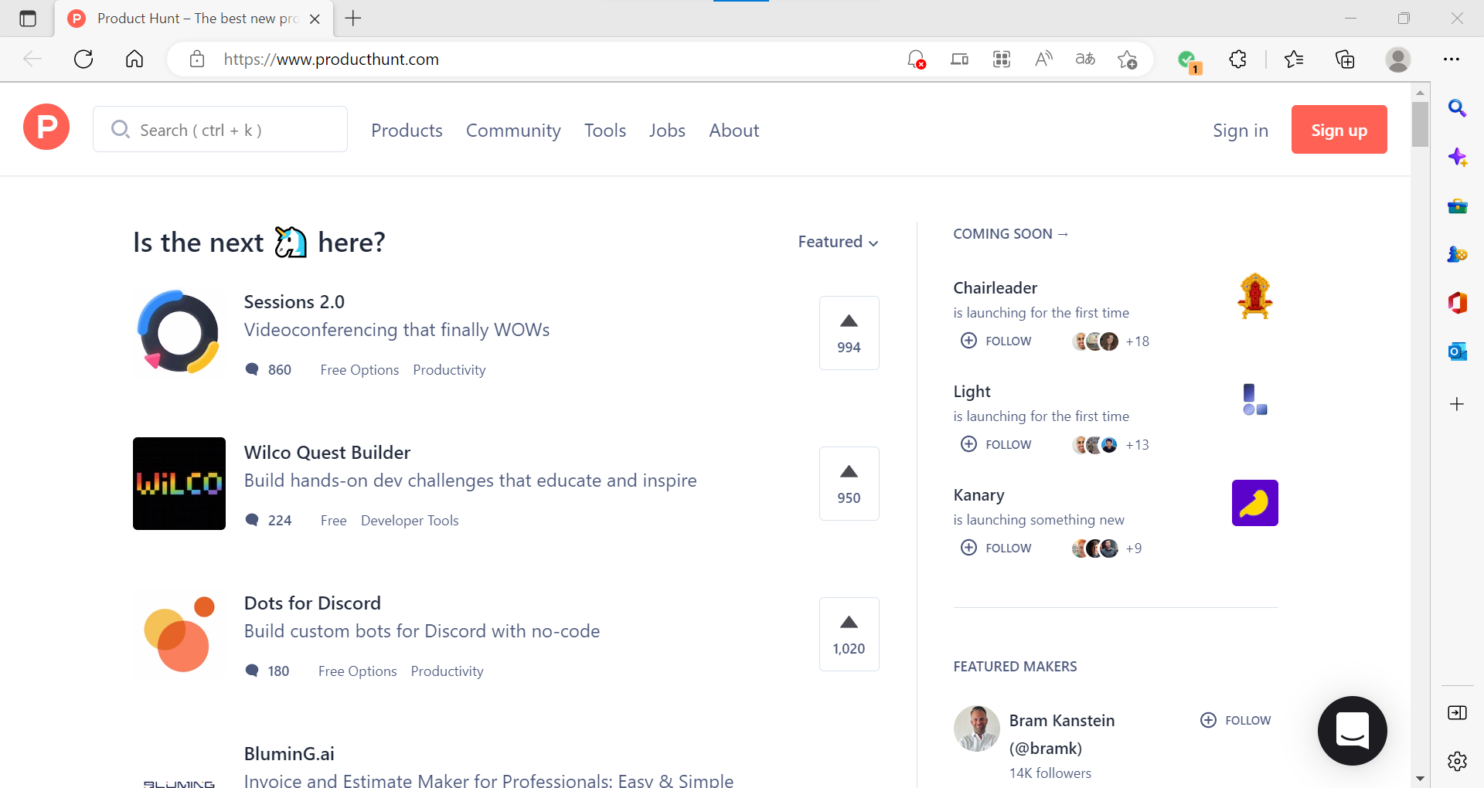The width and height of the screenshot is (1484, 788).
Task: Open browser Settings and more menu
Action: click(1451, 59)
